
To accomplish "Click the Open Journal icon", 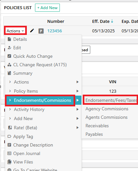I will click(9, 153).
